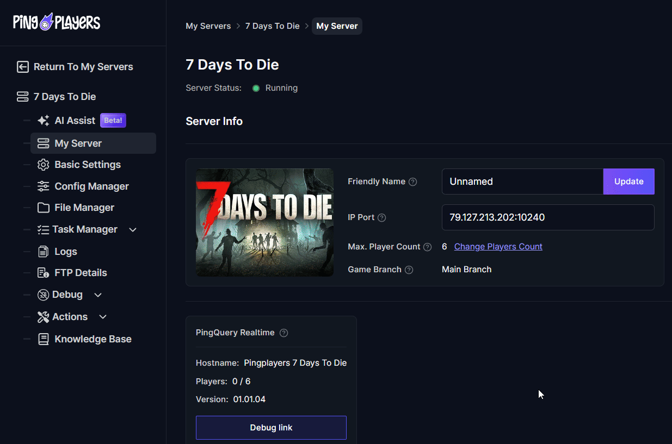Click the Basic Settings gear icon

pyautogui.click(x=43, y=165)
